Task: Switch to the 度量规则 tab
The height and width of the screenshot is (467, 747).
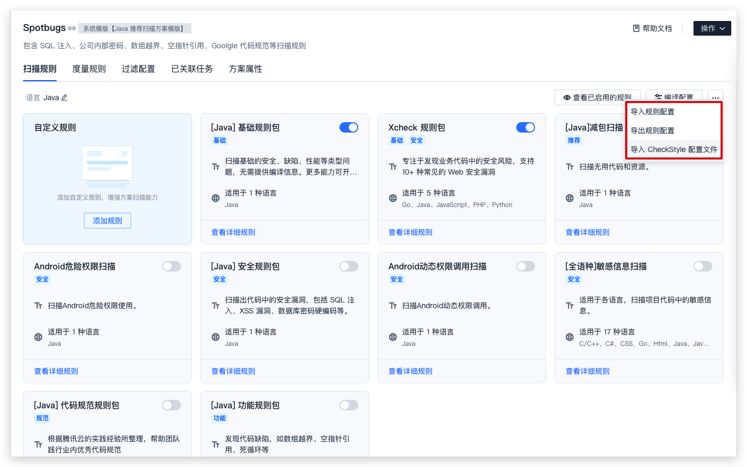Action: pos(89,69)
